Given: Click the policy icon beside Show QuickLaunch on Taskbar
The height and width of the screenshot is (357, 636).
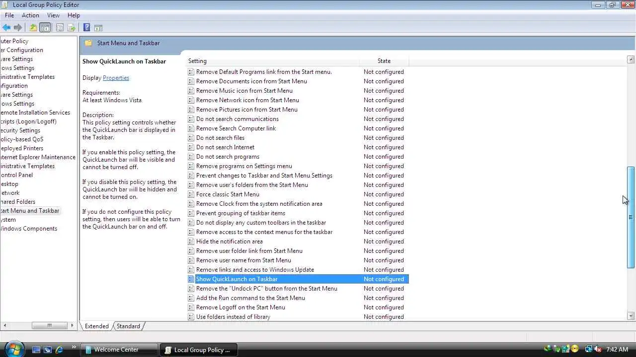Looking at the screenshot, I should [x=191, y=279].
